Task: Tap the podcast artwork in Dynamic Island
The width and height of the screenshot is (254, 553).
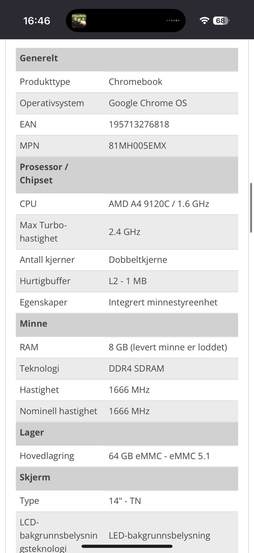Action: 79,21
